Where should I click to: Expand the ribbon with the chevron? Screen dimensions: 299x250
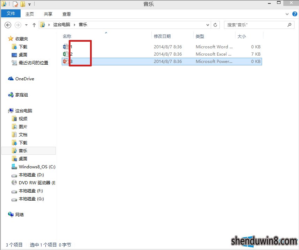click(x=287, y=14)
